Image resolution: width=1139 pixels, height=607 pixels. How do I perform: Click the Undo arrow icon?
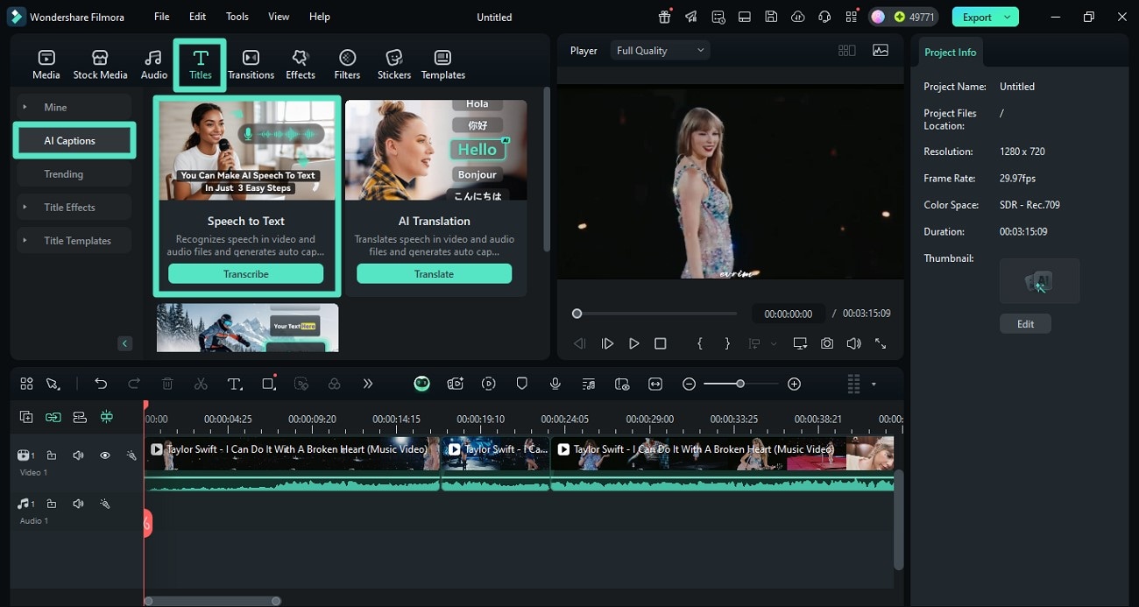(101, 384)
